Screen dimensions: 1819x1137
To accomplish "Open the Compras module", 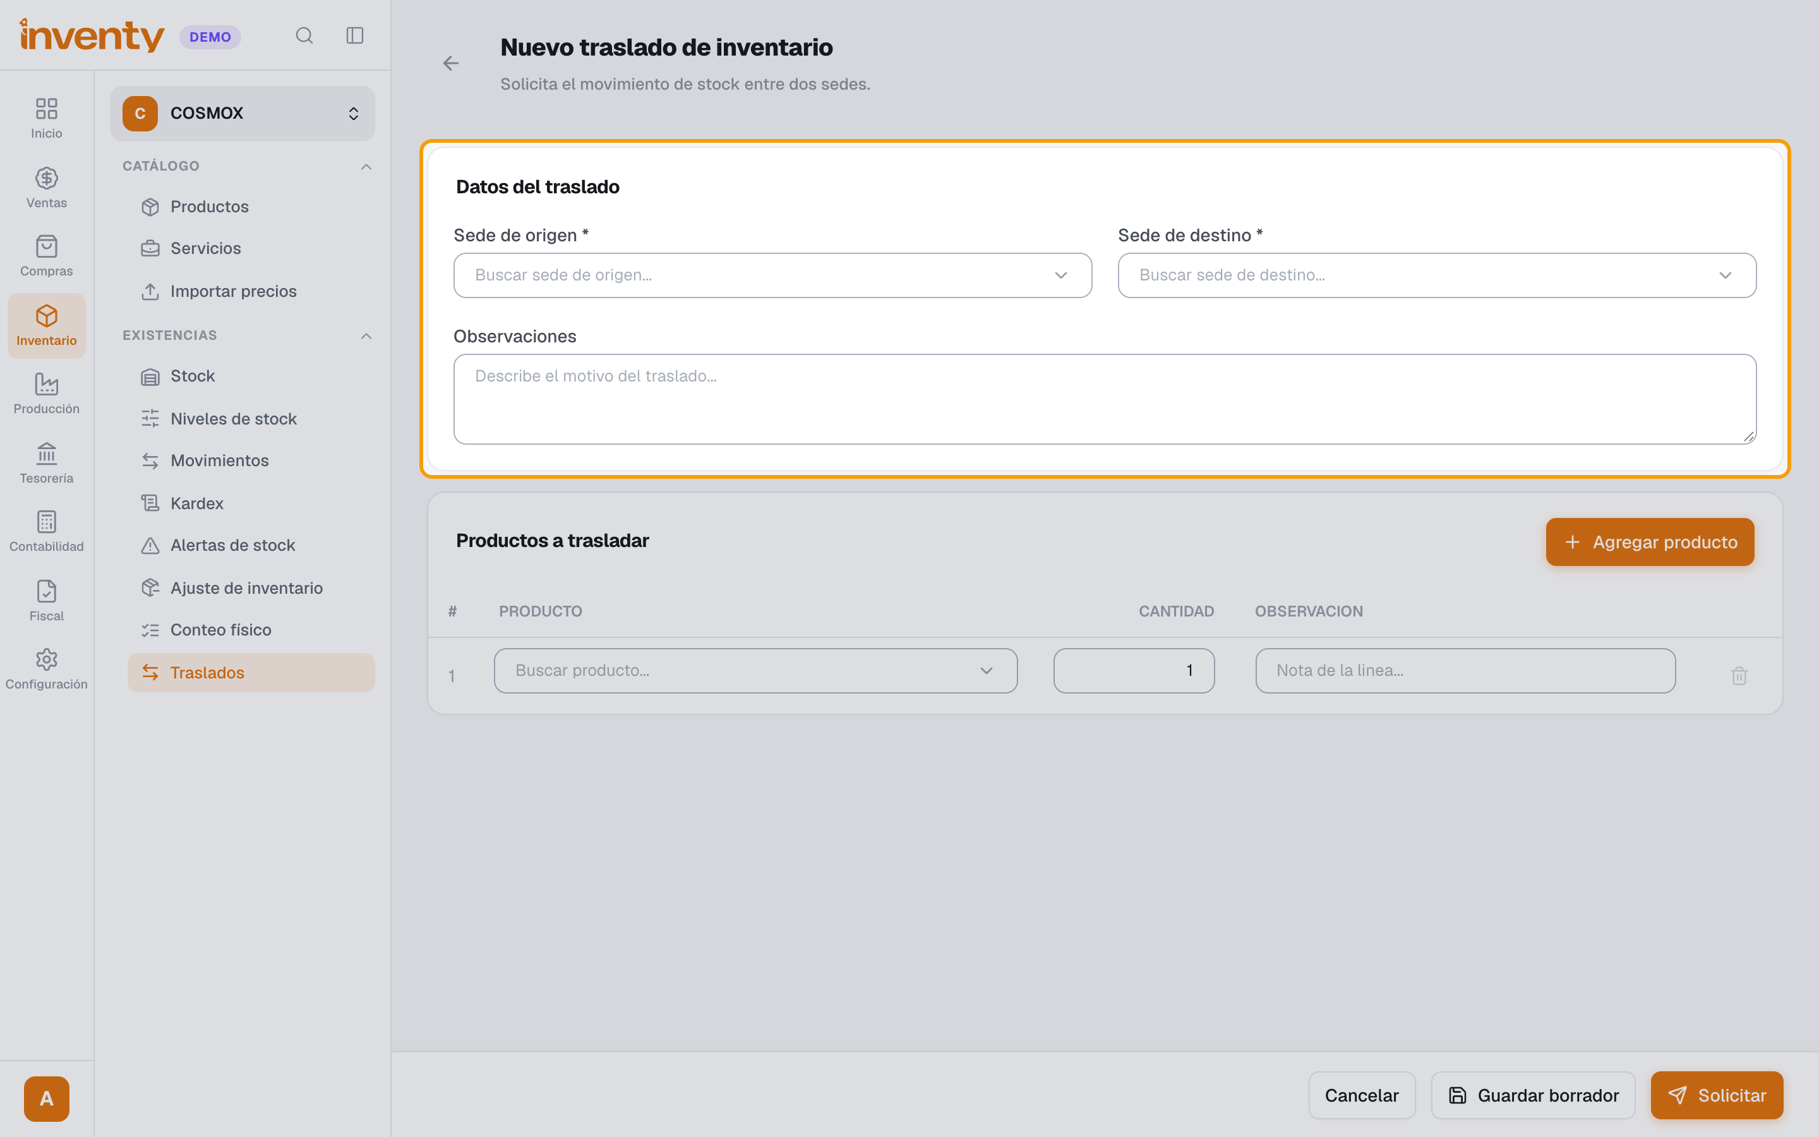I will pos(47,256).
